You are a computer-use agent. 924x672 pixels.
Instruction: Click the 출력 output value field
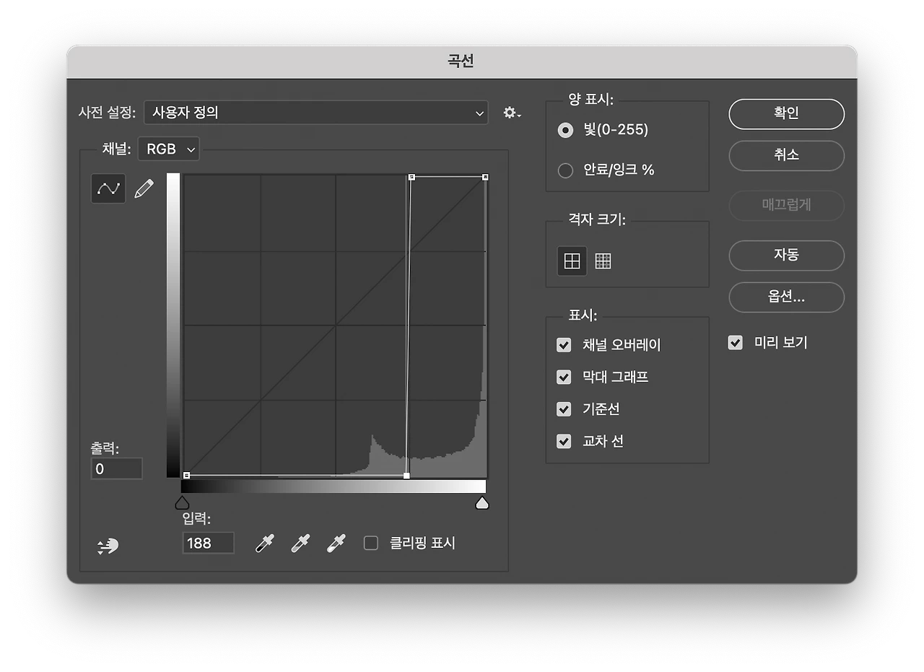117,469
